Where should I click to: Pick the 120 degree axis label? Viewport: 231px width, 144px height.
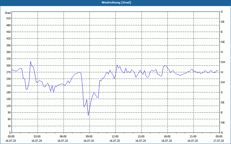coord(9,106)
